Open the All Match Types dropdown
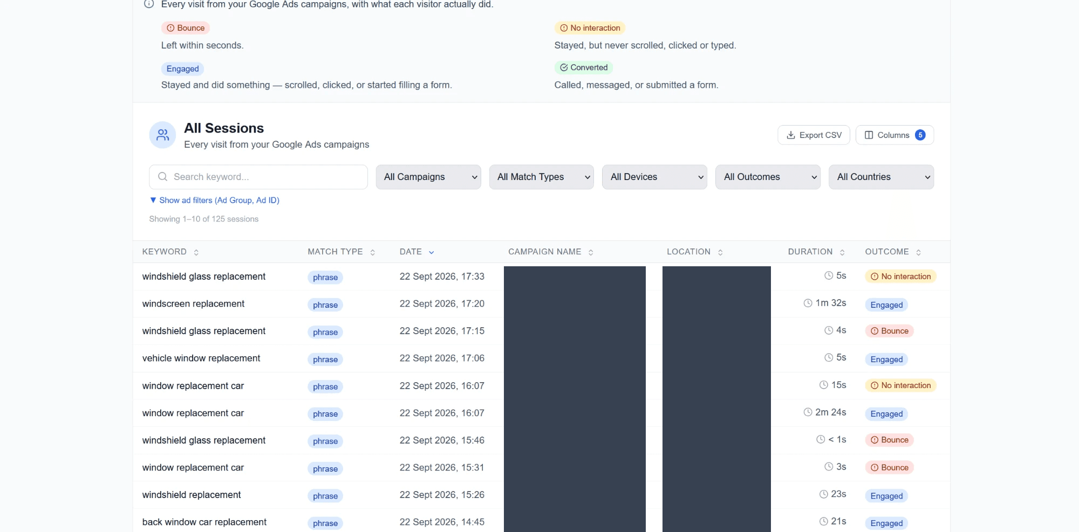Screen dimensions: 1079x532 pyautogui.click(x=542, y=177)
